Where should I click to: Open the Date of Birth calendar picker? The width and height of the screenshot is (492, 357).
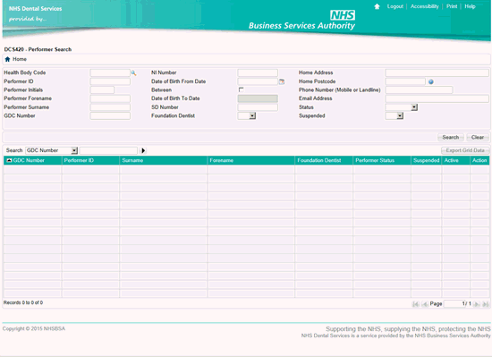coord(282,82)
